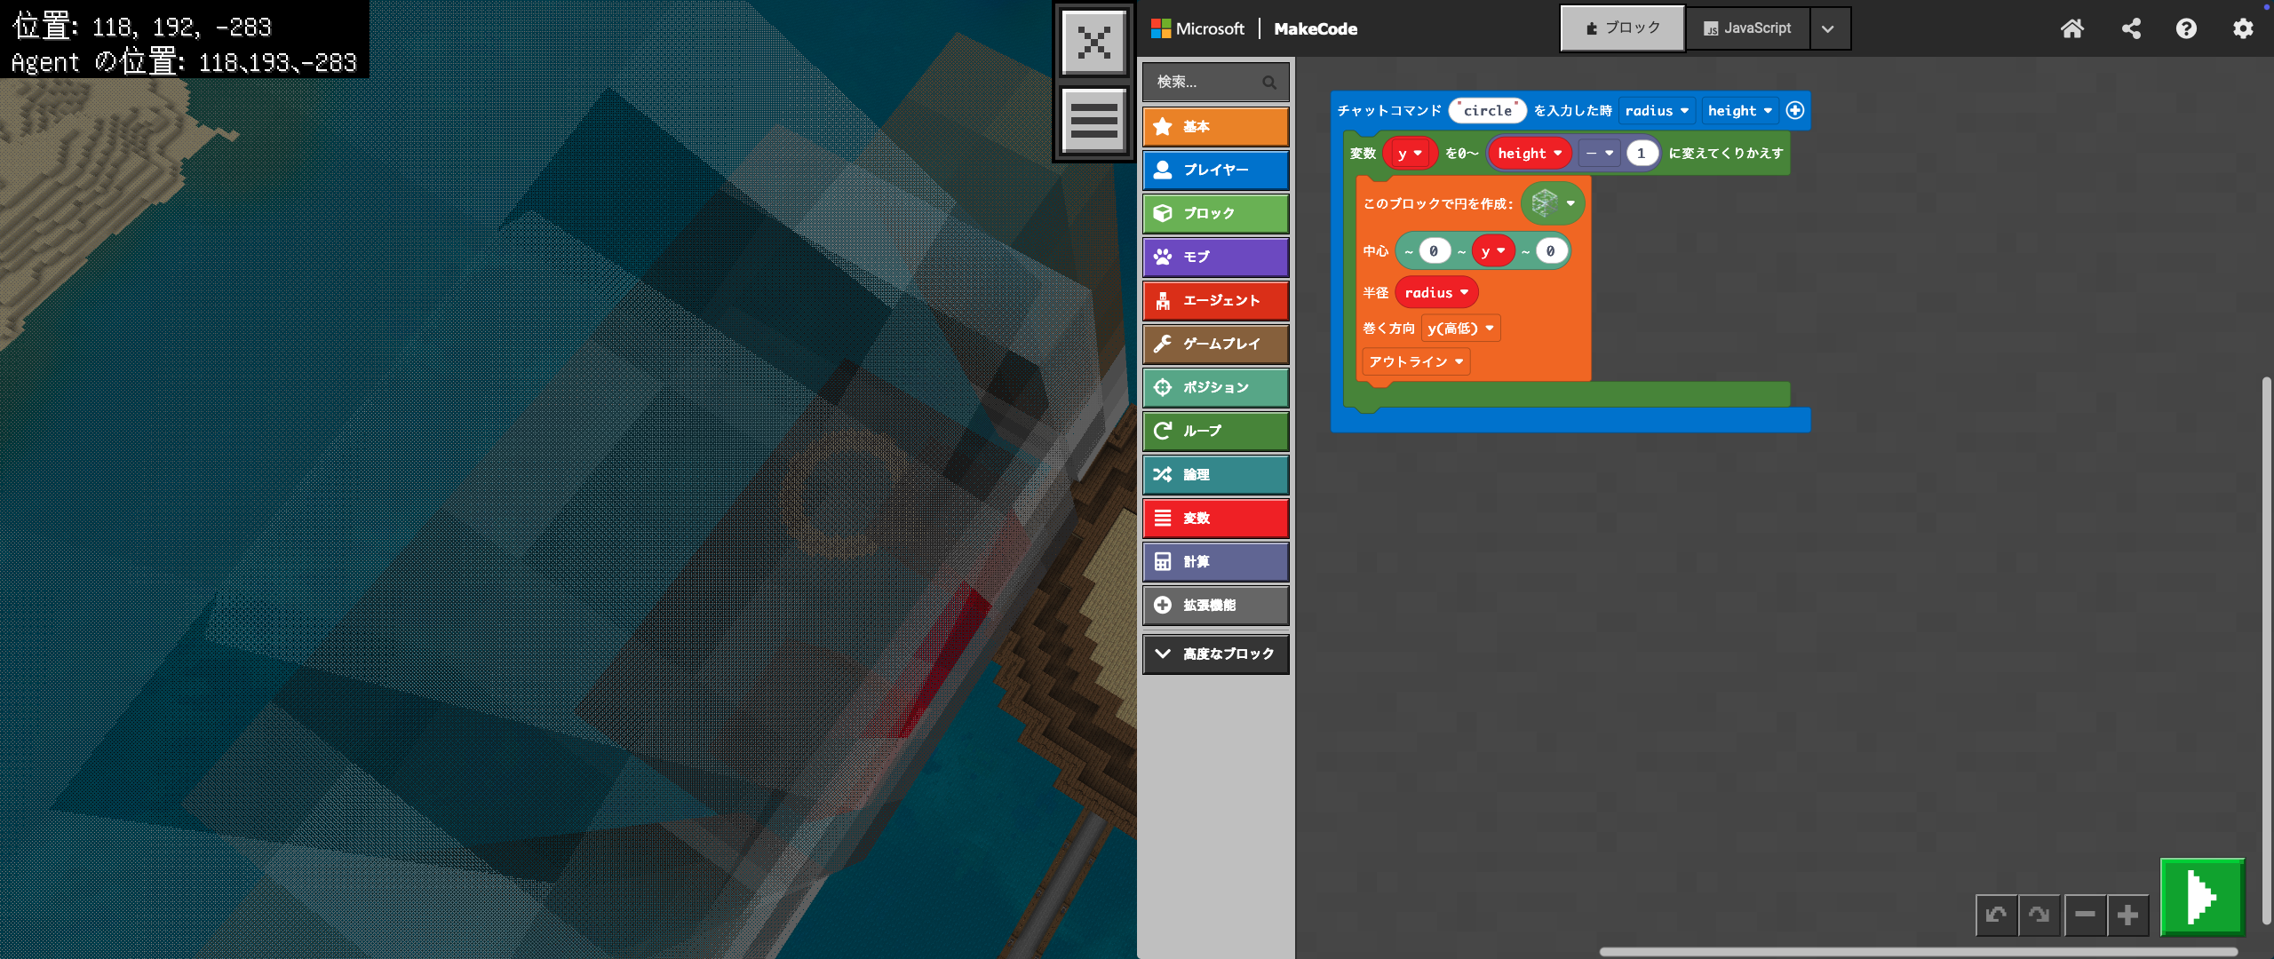This screenshot has width=2274, height=959.
Task: Open the 論理 block category
Action: (x=1215, y=475)
